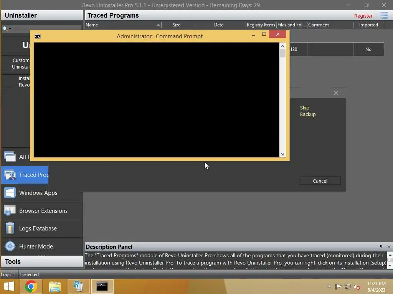Click Skip Backup link in dialog
The image size is (393, 294).
pos(308,111)
